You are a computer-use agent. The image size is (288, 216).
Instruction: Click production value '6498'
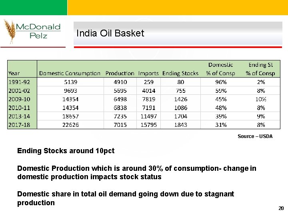coord(120,99)
